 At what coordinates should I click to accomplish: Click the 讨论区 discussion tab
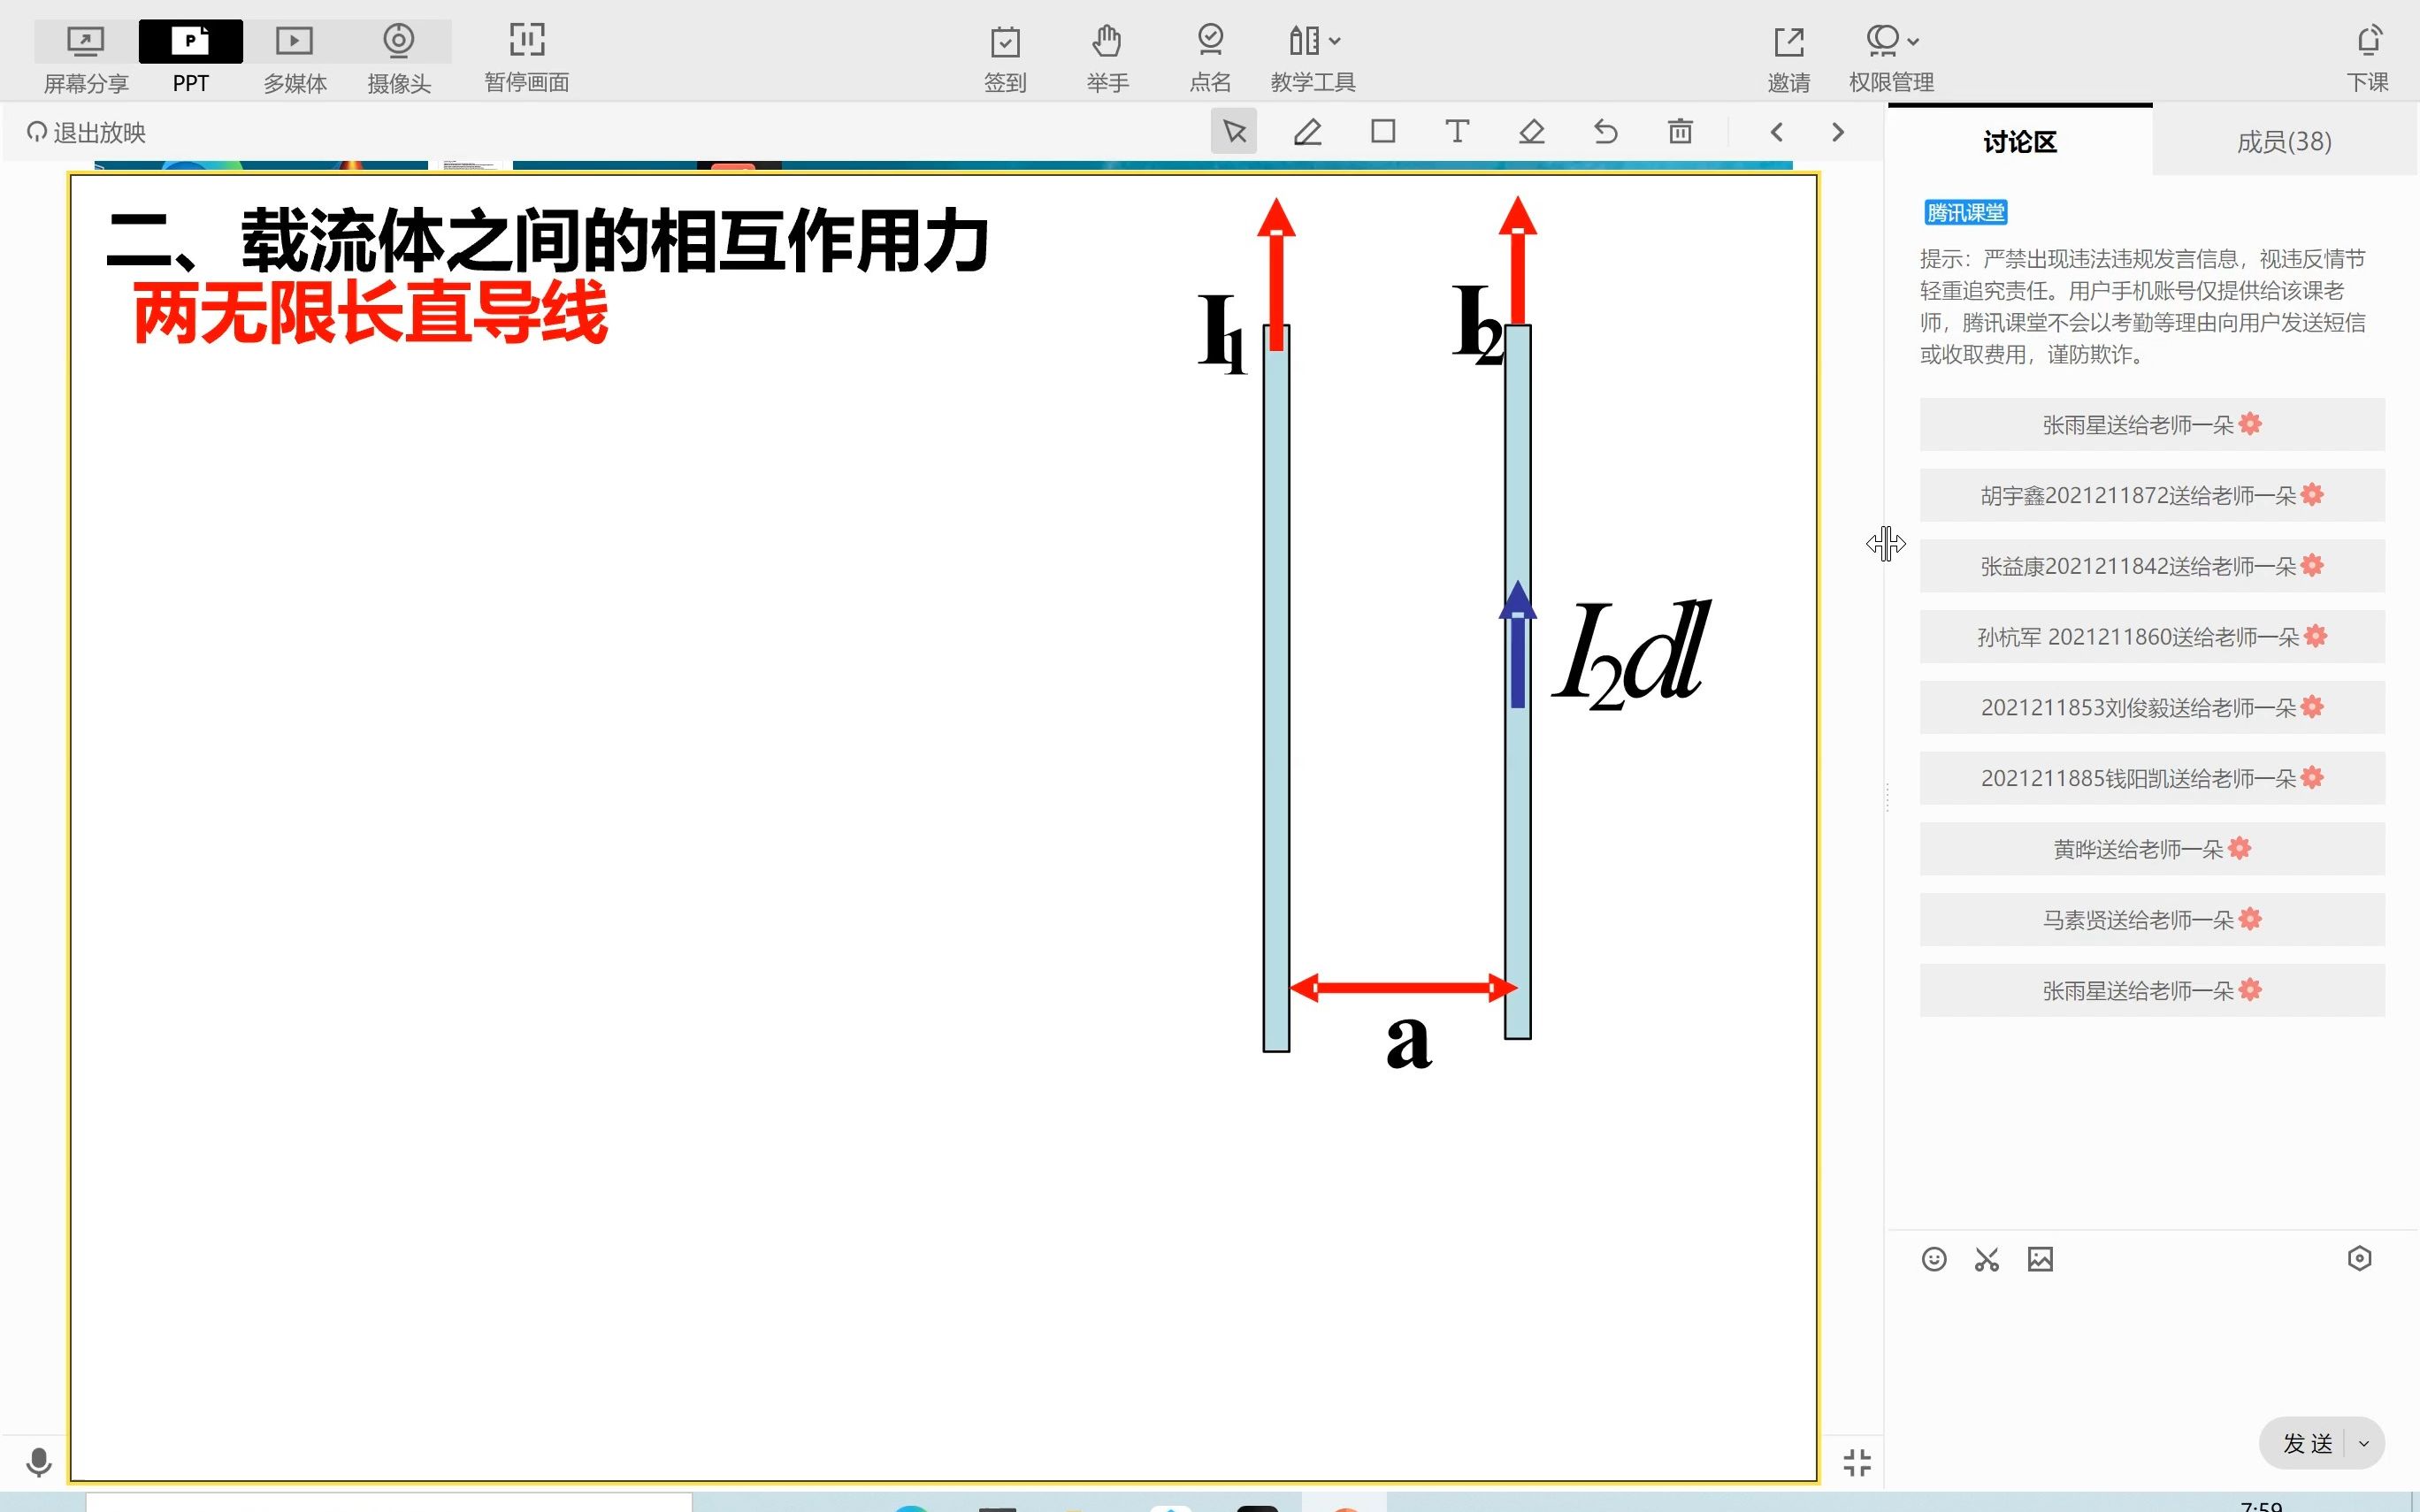point(2018,141)
